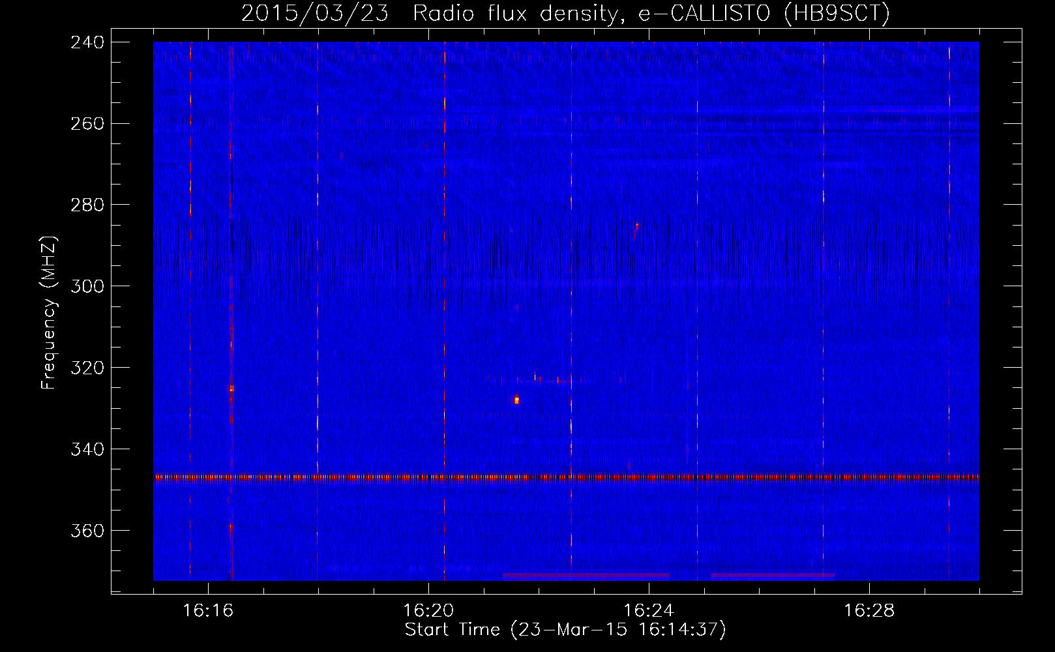Click the shorter purple bar at bottom right

(772, 576)
